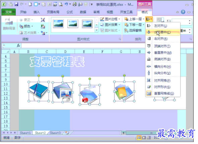Switch to the View (视图) tab
198x144 pixels.
coord(110,12)
